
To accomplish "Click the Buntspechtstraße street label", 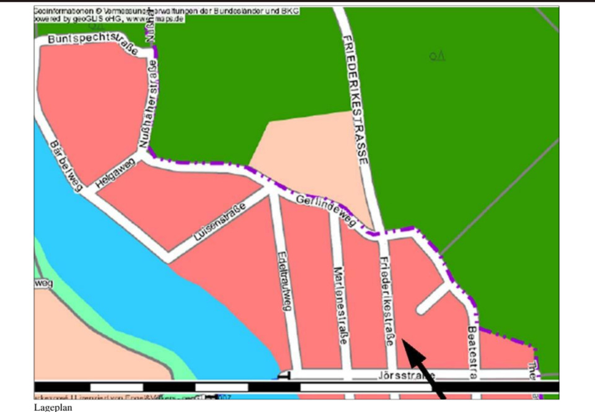I will (92, 43).
